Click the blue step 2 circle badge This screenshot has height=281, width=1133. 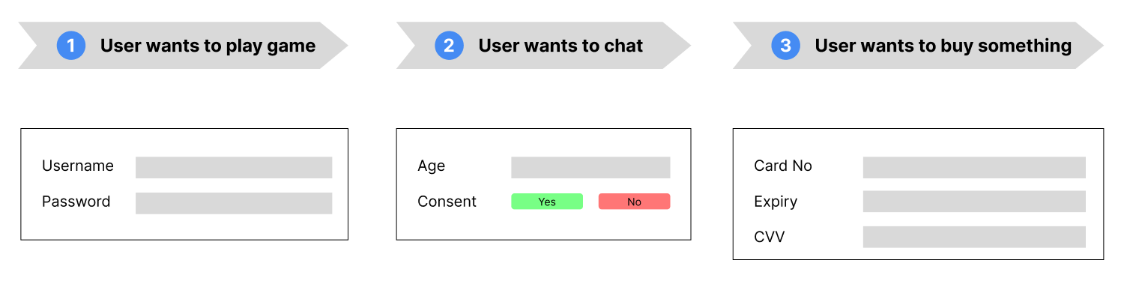[x=449, y=46]
